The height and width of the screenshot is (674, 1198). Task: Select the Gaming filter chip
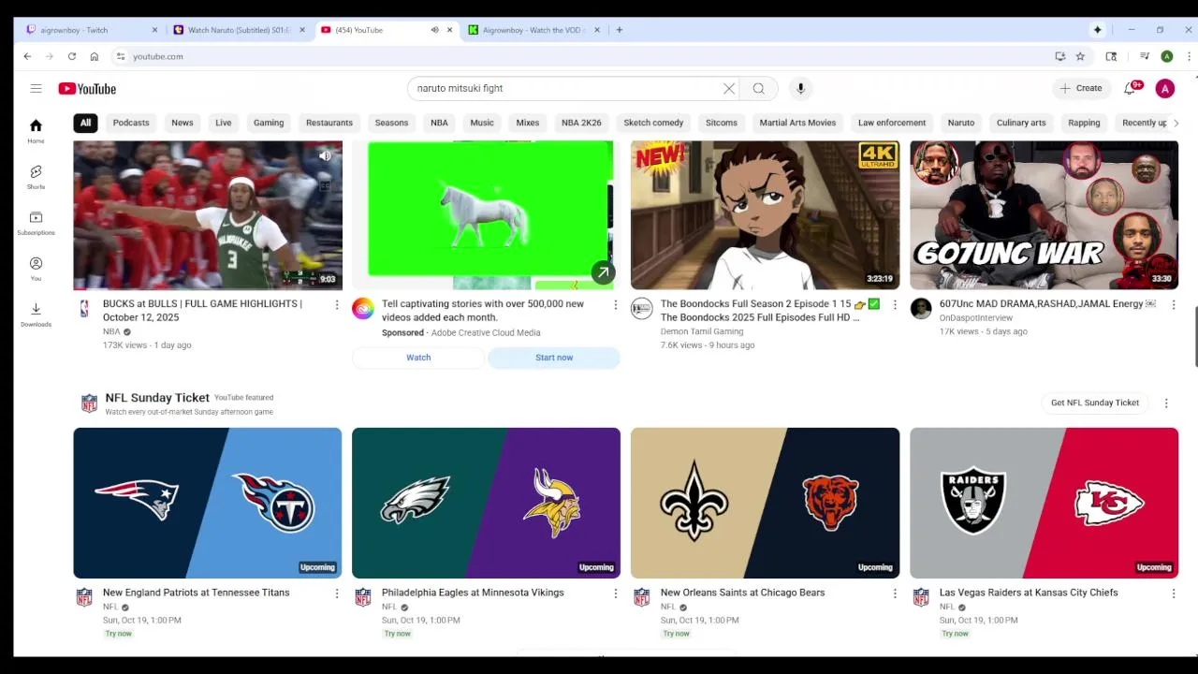[x=269, y=123]
